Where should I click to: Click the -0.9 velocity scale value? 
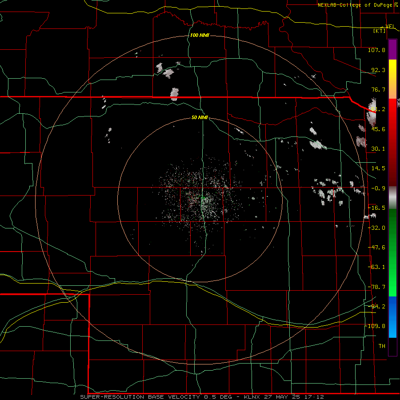tap(378, 188)
